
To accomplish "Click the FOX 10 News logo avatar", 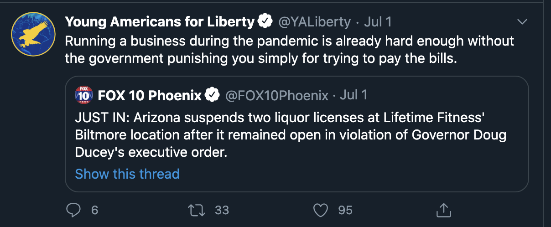I will coord(84,95).
